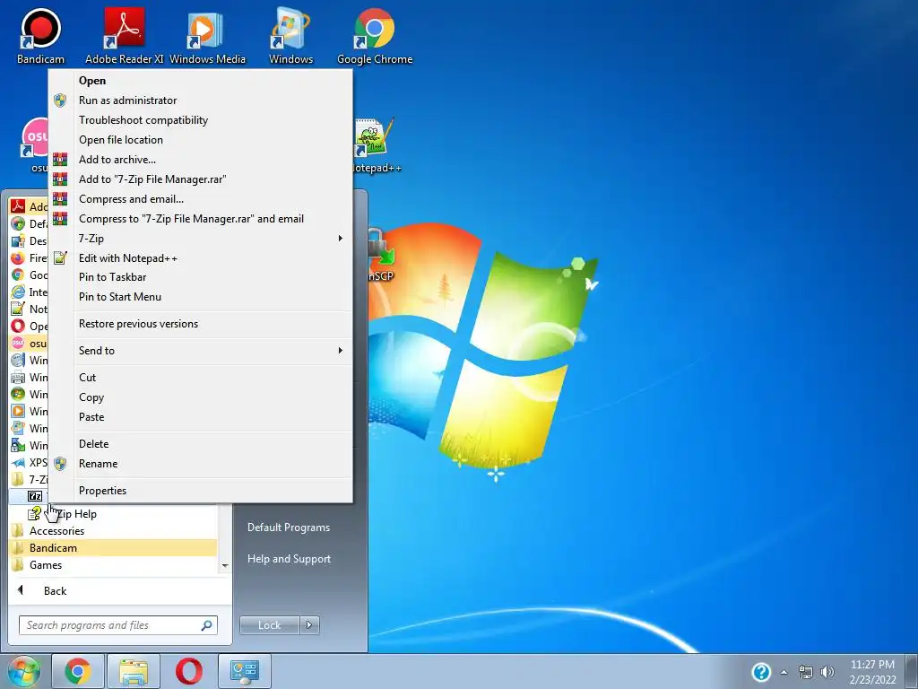
Task: Select Edit with Notepad++
Action: click(x=200, y=257)
